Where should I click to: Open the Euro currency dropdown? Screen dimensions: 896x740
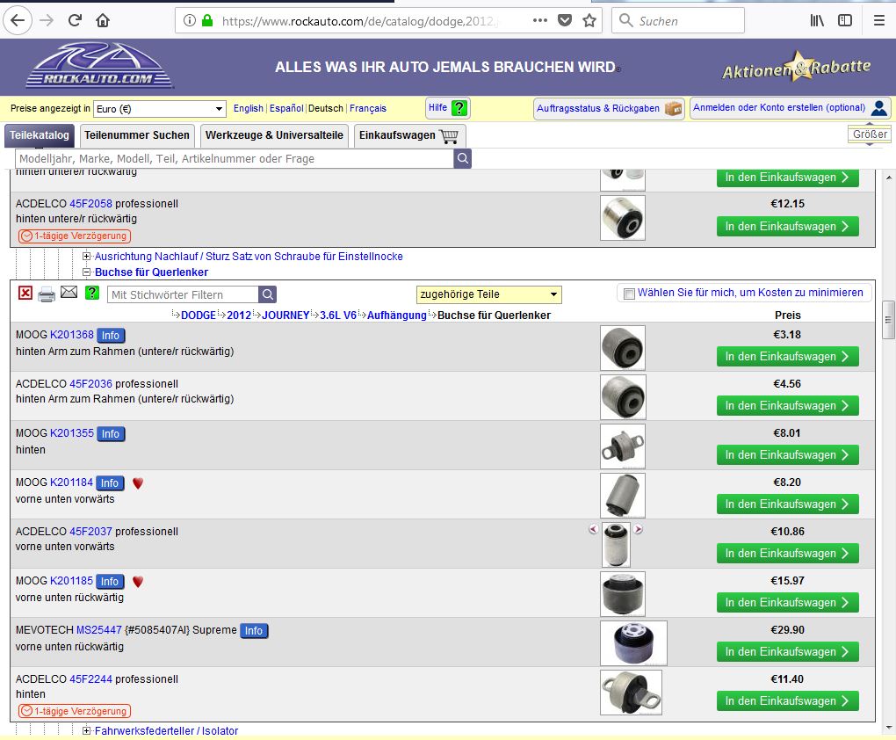tap(159, 109)
